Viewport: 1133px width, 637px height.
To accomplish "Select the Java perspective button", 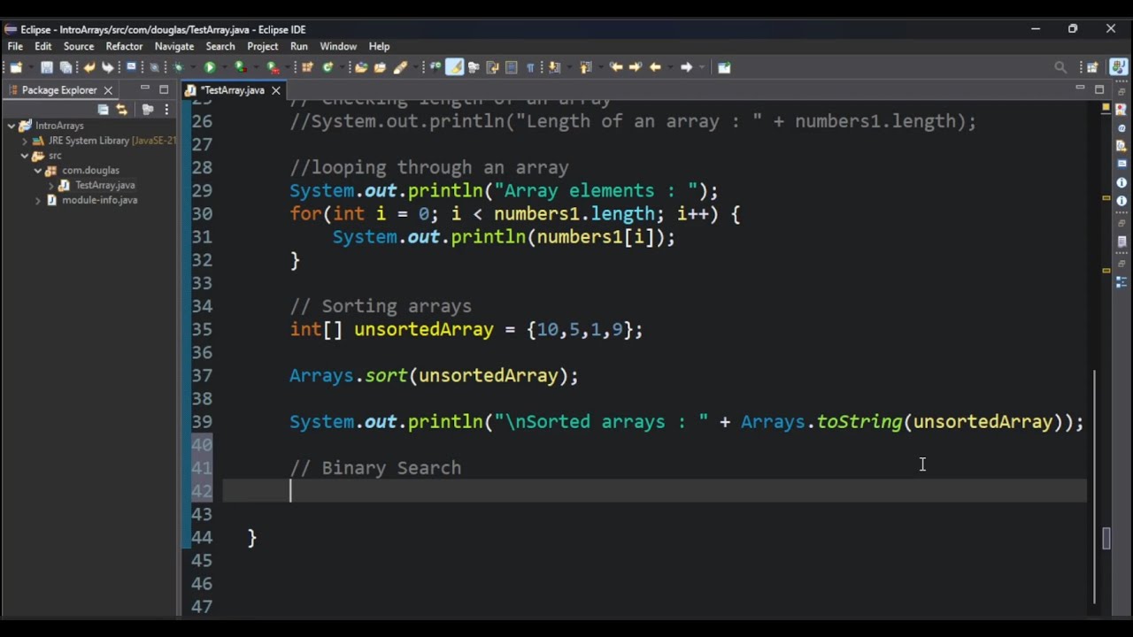I will pos(1118,67).
